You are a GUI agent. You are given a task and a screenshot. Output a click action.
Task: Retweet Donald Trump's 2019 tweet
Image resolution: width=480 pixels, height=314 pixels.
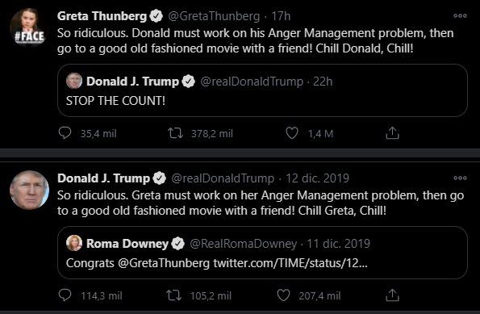(174, 295)
